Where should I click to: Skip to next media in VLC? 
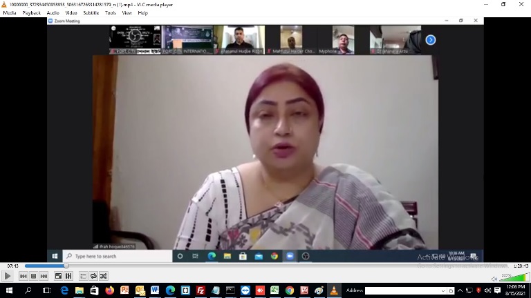pos(44,276)
